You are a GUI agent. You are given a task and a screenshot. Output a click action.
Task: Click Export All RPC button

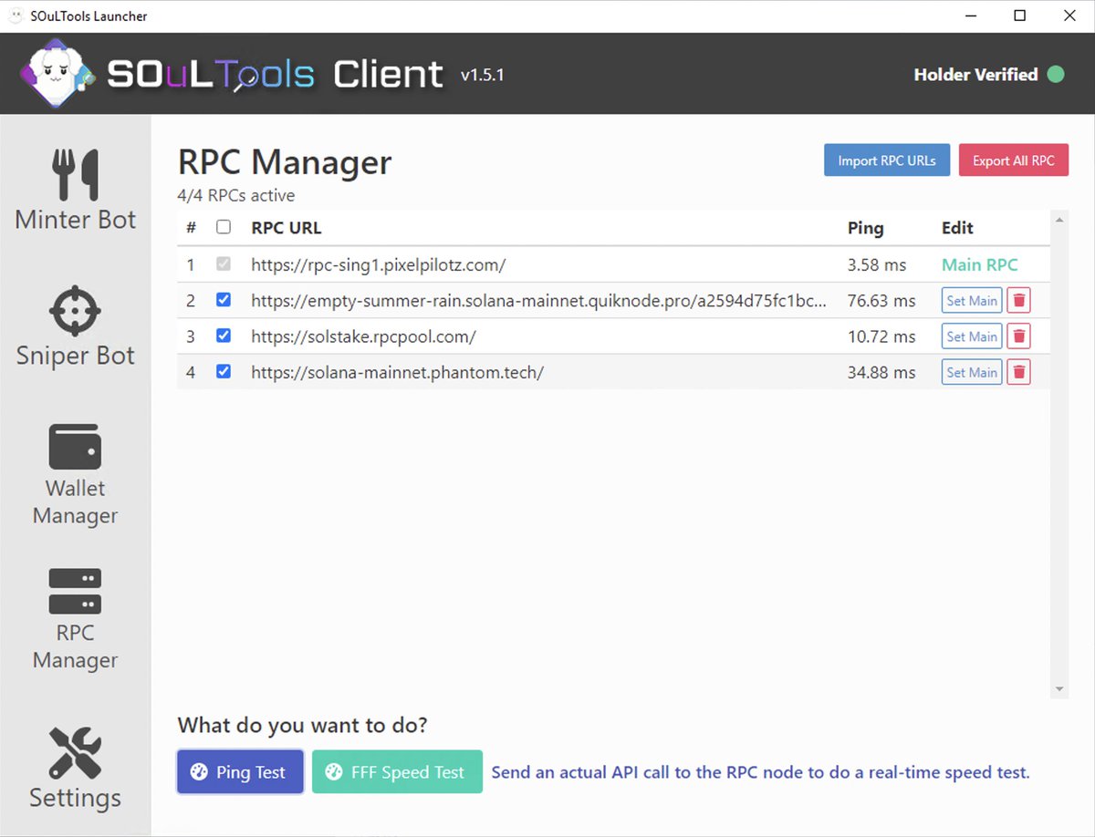[x=1013, y=160]
